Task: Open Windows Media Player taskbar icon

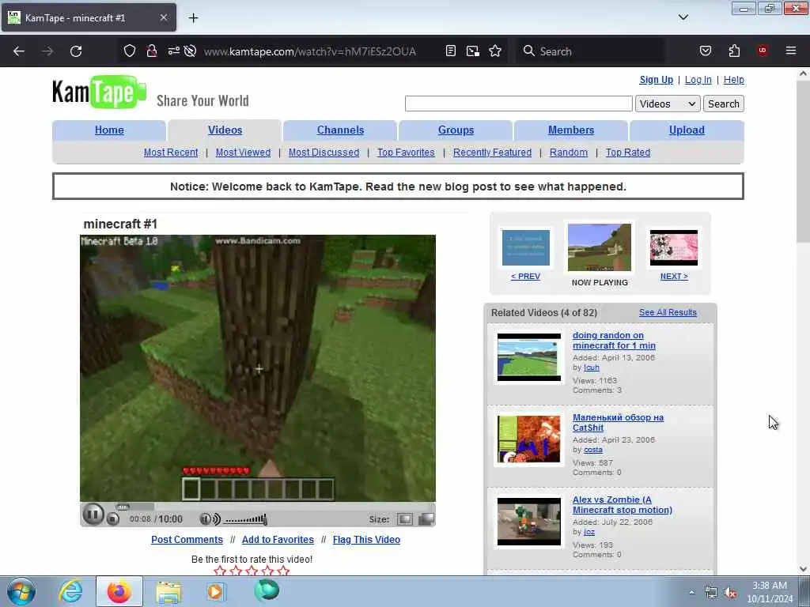Action: point(216,591)
